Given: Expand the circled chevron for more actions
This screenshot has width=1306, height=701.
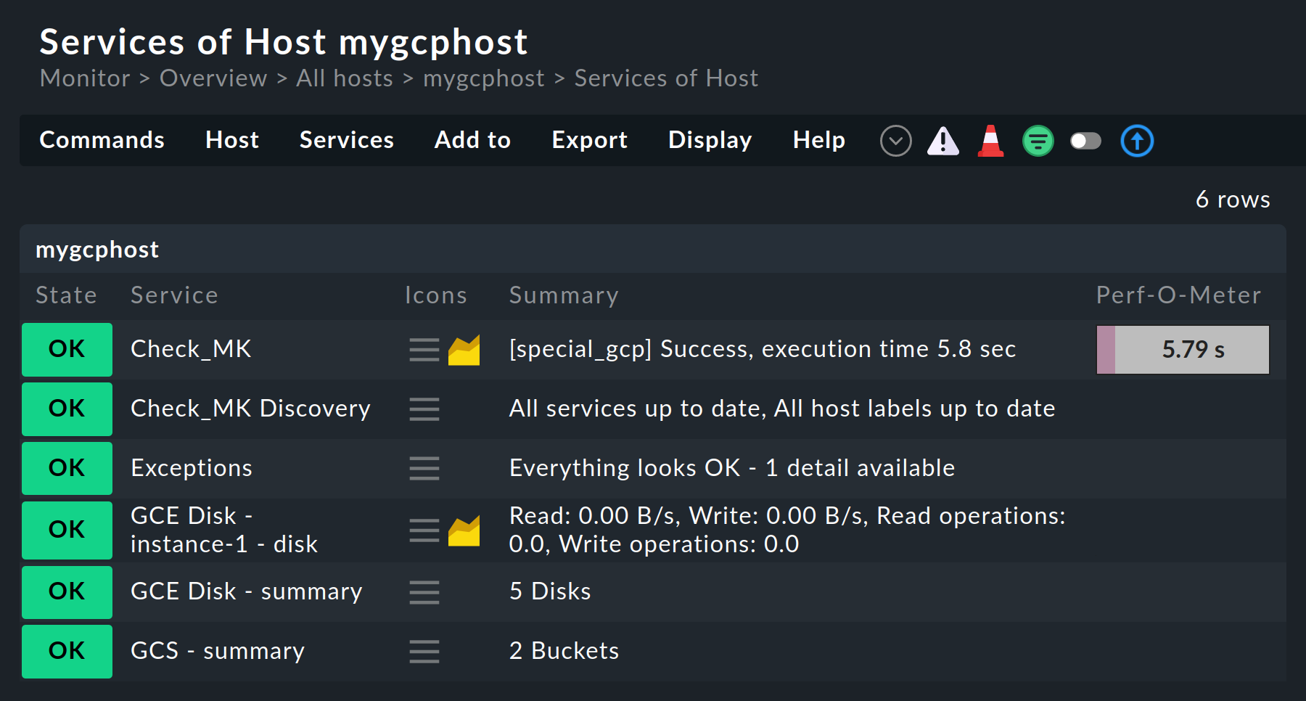Looking at the screenshot, I should coord(895,141).
